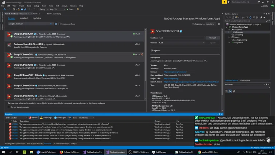This screenshot has height=155, width=275.
Task: Click the NuGet search refresh icon
Action: point(56,24)
